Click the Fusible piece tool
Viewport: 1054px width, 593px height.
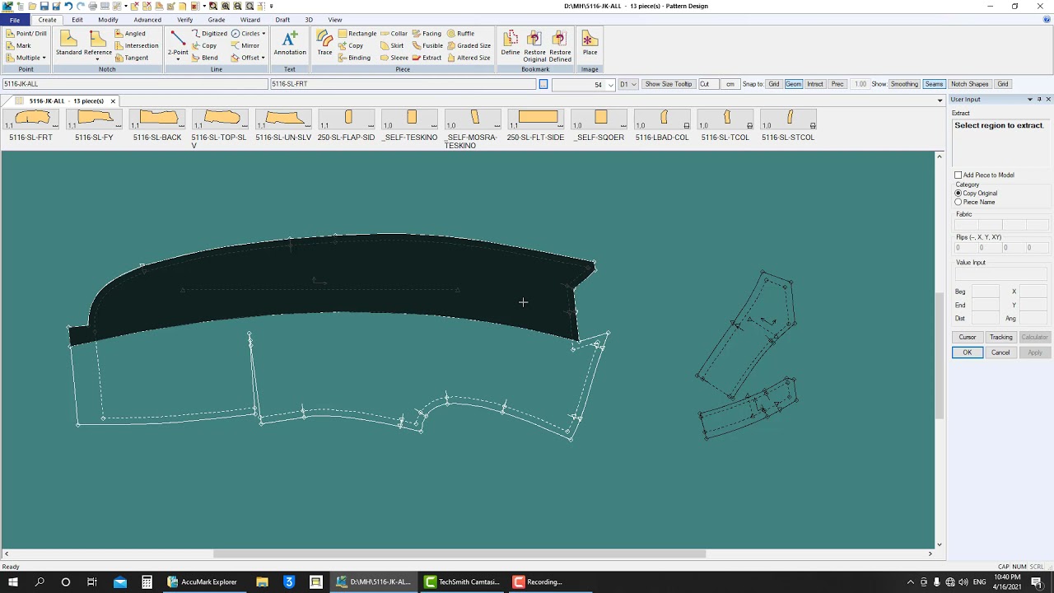coord(427,45)
